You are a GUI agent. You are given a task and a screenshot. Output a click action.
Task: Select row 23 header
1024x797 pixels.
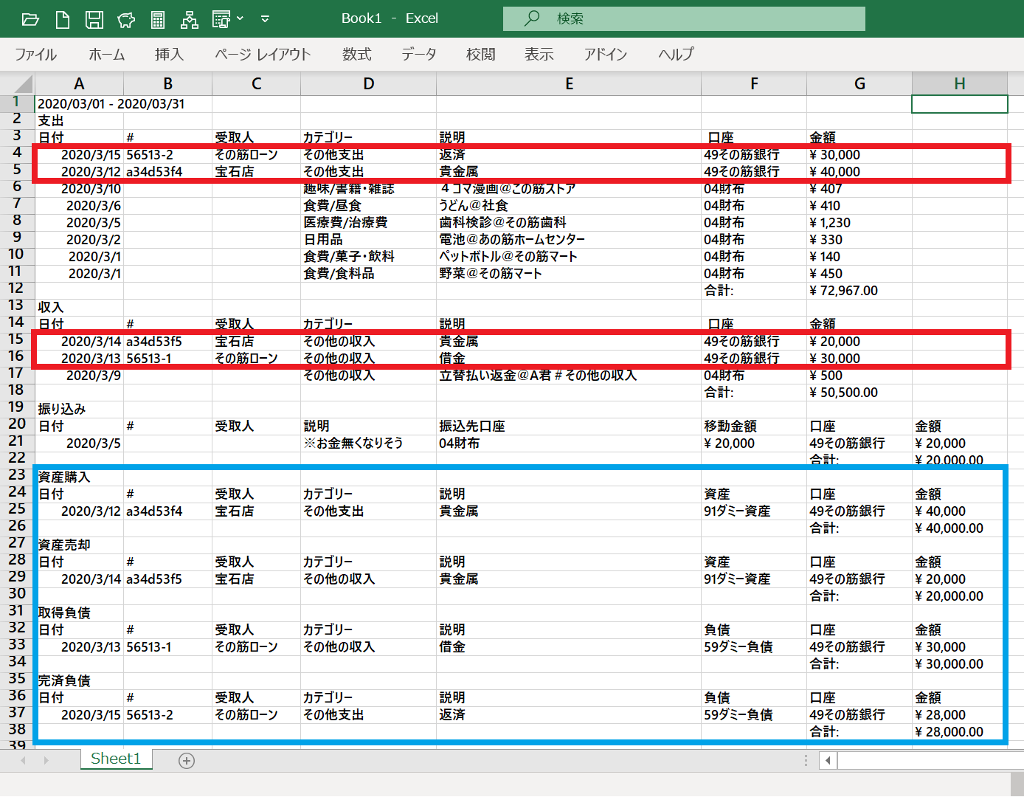[16, 475]
